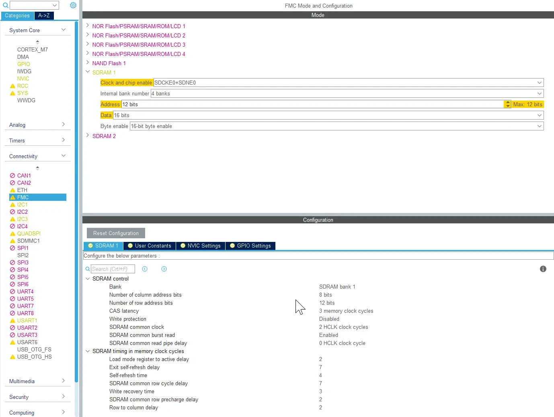Click the search magnifier icon at top left

tap(6, 5)
